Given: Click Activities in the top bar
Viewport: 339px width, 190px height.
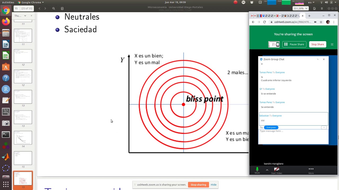Looking at the screenshot, I should [8, 2].
